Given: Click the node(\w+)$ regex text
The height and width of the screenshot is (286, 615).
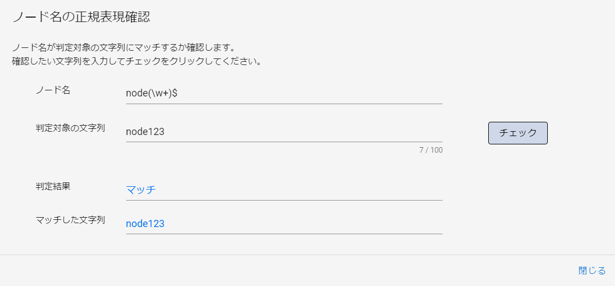Looking at the screenshot, I should pyautogui.click(x=152, y=94).
